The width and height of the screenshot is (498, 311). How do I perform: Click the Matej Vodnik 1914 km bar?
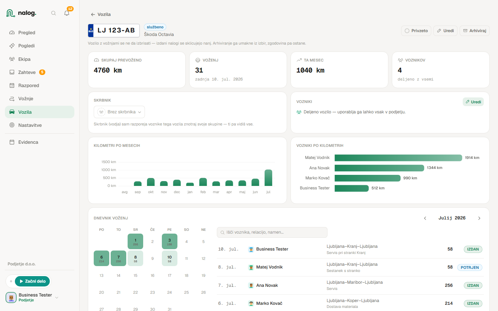pos(398,158)
